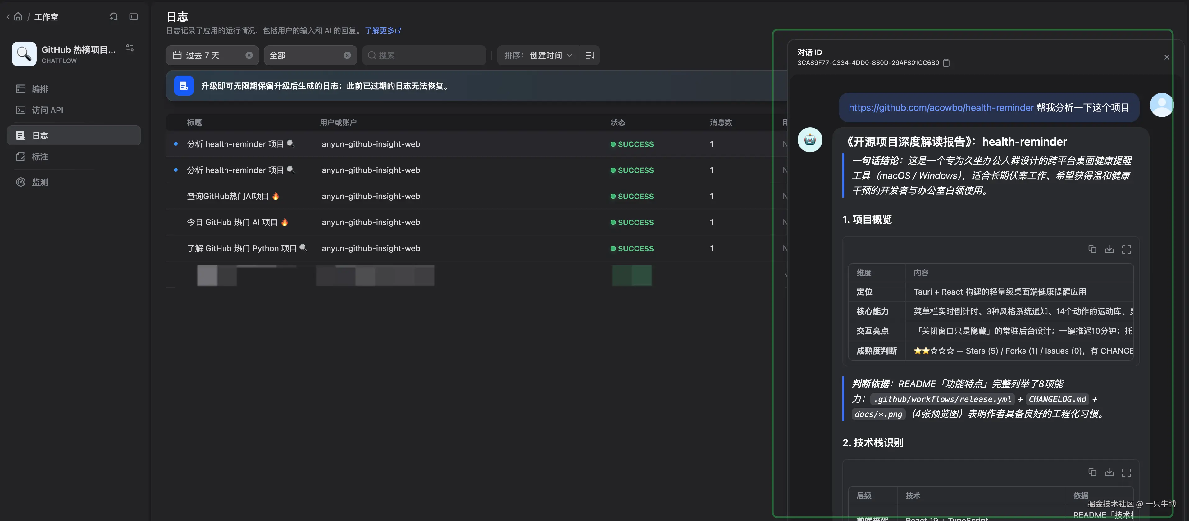Go to 编排 menu item
This screenshot has height=521, width=1189.
point(74,88)
